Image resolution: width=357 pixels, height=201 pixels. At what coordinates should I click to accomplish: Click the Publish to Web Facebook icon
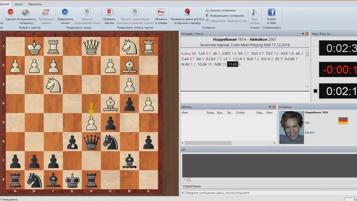pyautogui.click(x=272, y=12)
